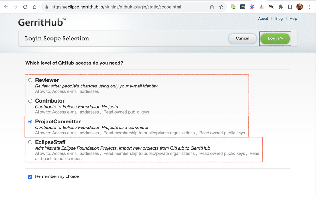Click the browser Home icon

coord(35,6)
